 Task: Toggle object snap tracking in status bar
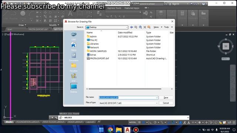coord(169,122)
